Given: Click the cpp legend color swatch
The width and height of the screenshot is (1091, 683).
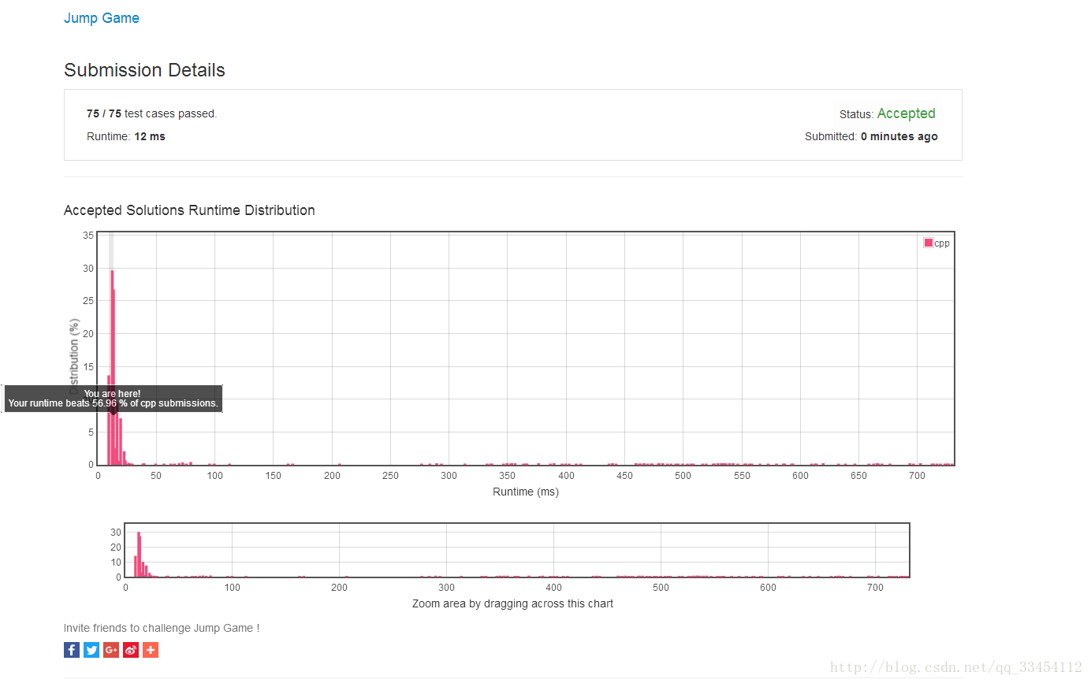Looking at the screenshot, I should 929,243.
